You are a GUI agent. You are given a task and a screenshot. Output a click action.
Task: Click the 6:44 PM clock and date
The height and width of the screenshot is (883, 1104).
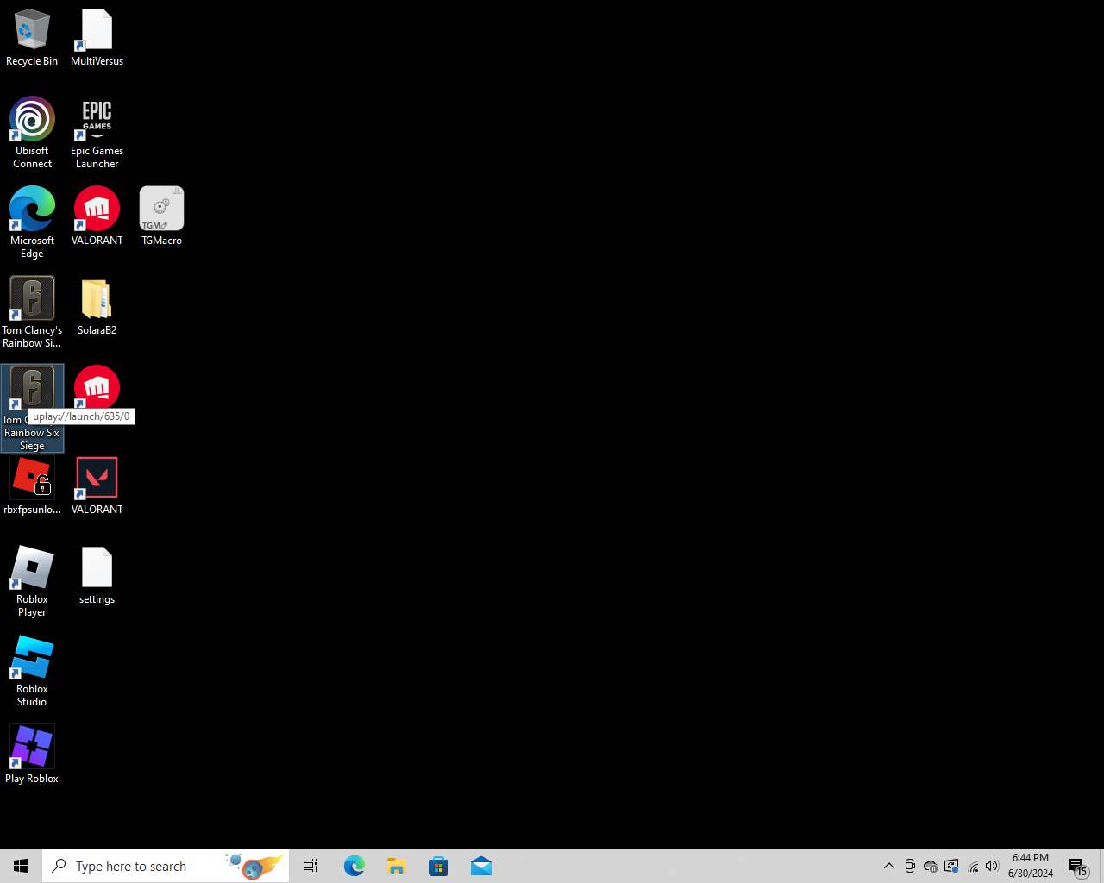pyautogui.click(x=1031, y=866)
